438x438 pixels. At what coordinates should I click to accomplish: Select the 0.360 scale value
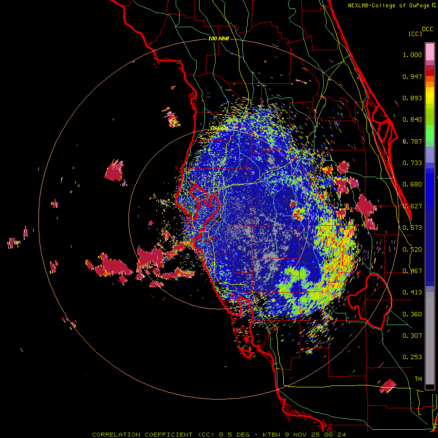(x=412, y=314)
